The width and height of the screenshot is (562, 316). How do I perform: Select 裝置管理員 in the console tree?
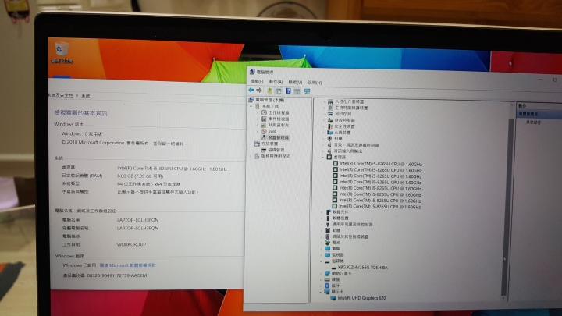[278, 137]
